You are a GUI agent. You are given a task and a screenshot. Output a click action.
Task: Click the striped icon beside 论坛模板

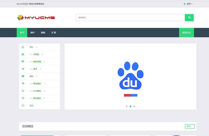coord(23,91)
